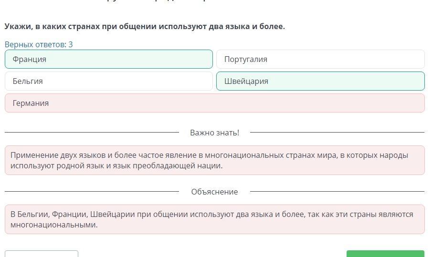Click the pink note about multinational countries
The image size is (433, 257).
[x=214, y=160]
